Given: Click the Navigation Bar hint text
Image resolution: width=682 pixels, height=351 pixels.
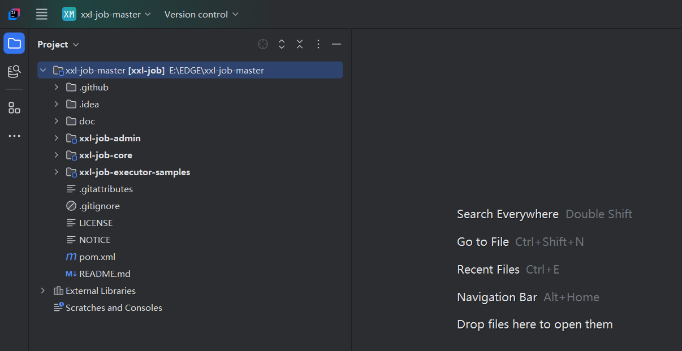Looking at the screenshot, I should click(497, 297).
